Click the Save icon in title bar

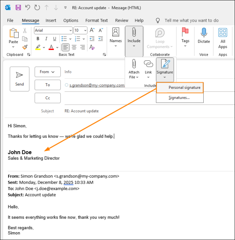click(18, 7)
